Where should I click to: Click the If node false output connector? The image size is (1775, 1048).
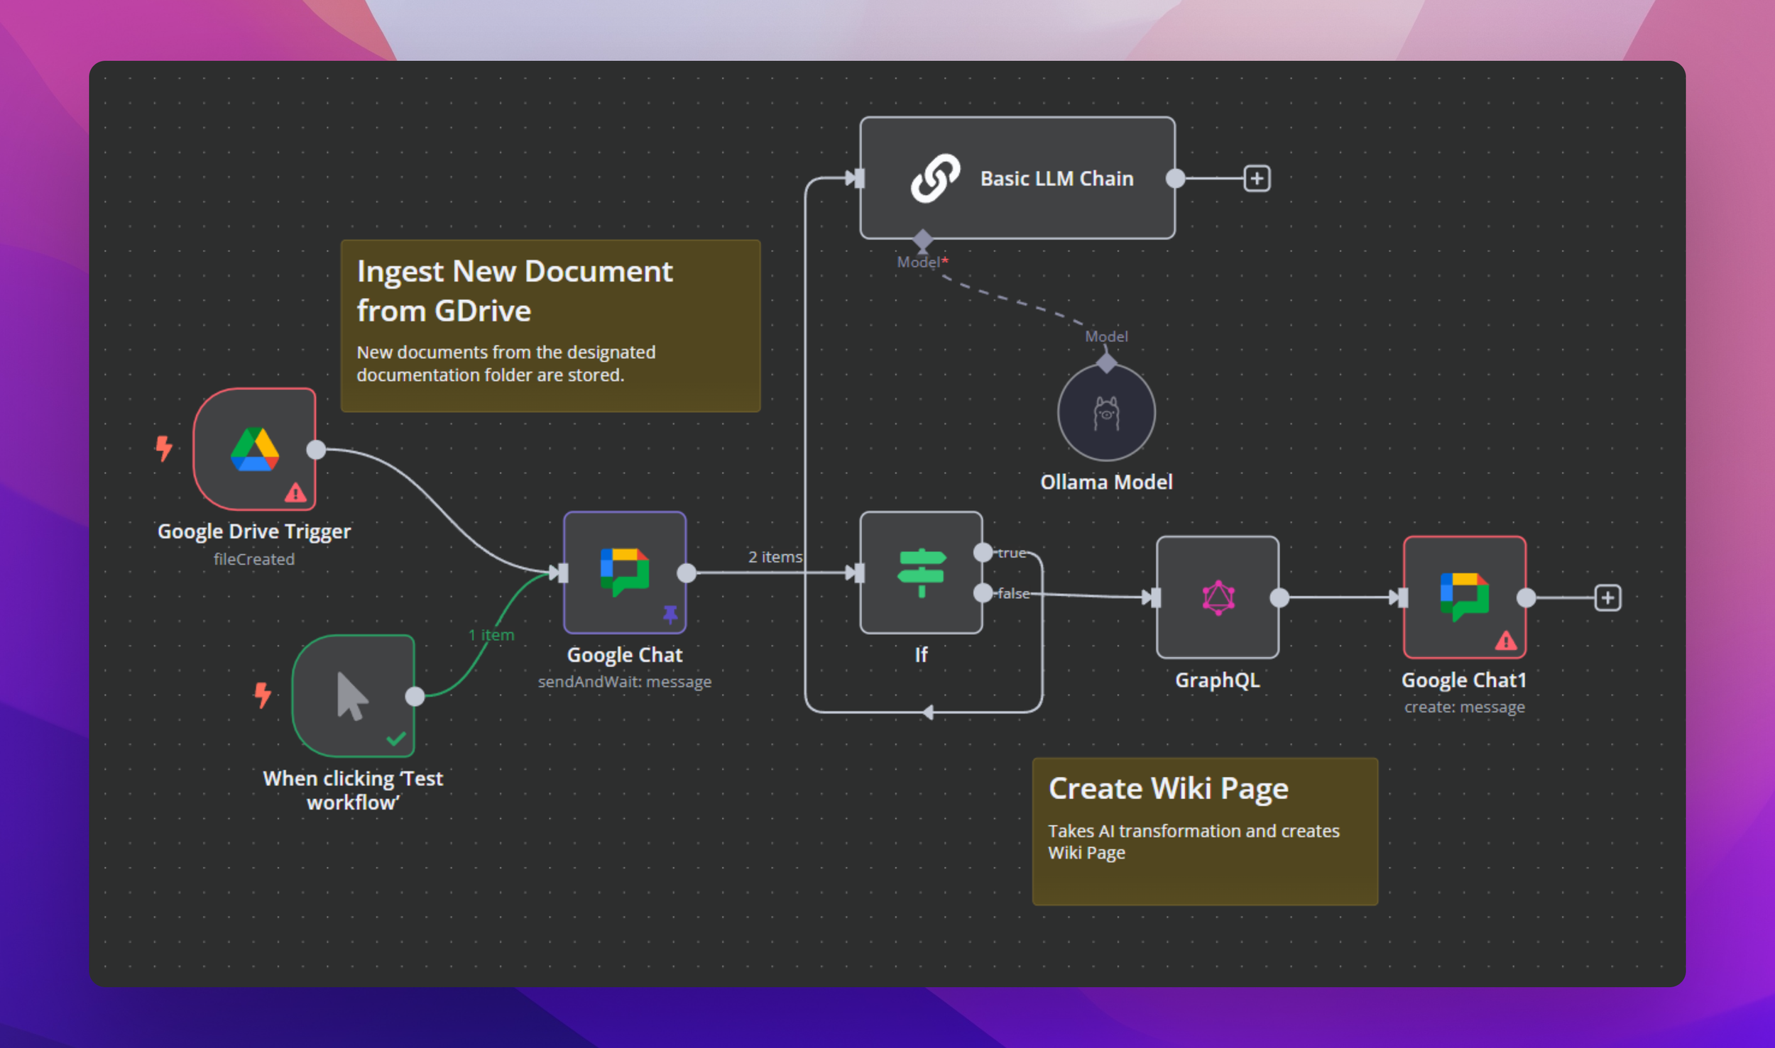coord(983,592)
